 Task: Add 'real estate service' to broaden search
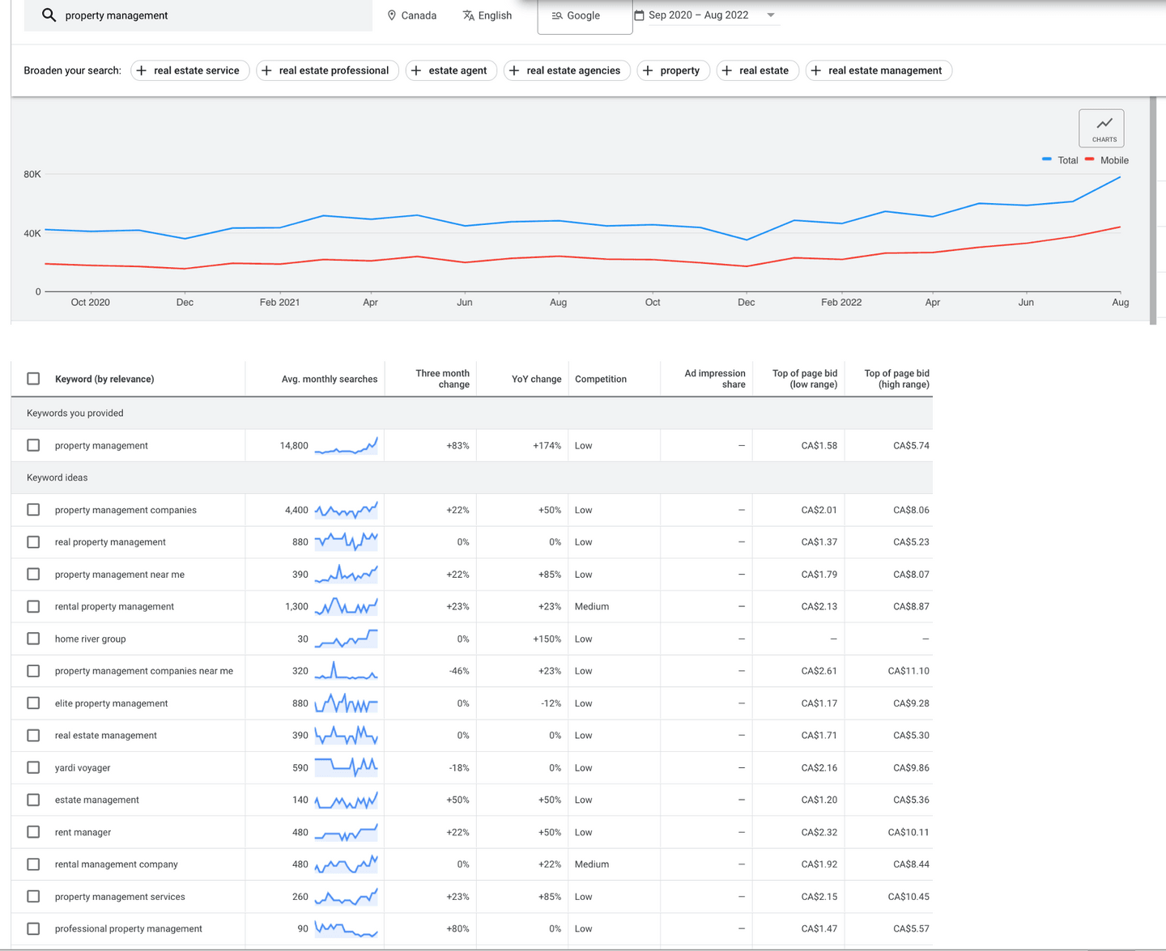[x=190, y=70]
